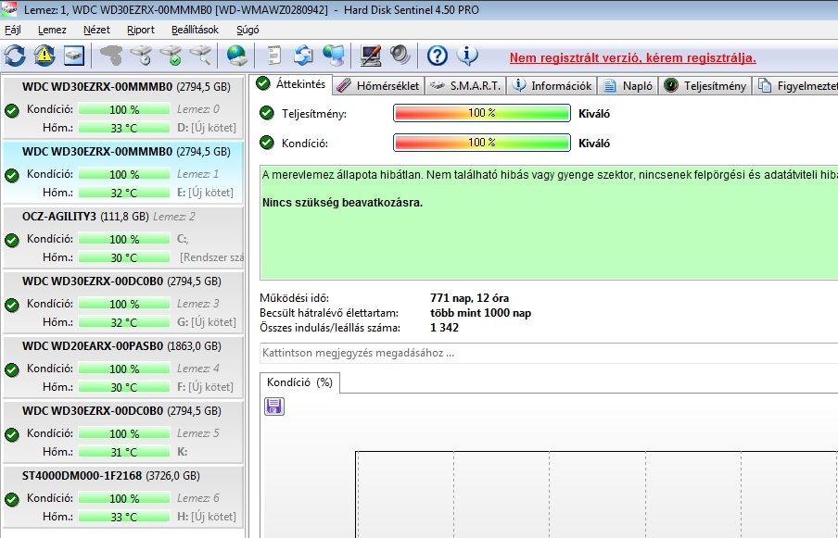The width and height of the screenshot is (838, 538).
Task: Click the 'több mint 1000 nap' lifetime value
Action: (x=480, y=313)
